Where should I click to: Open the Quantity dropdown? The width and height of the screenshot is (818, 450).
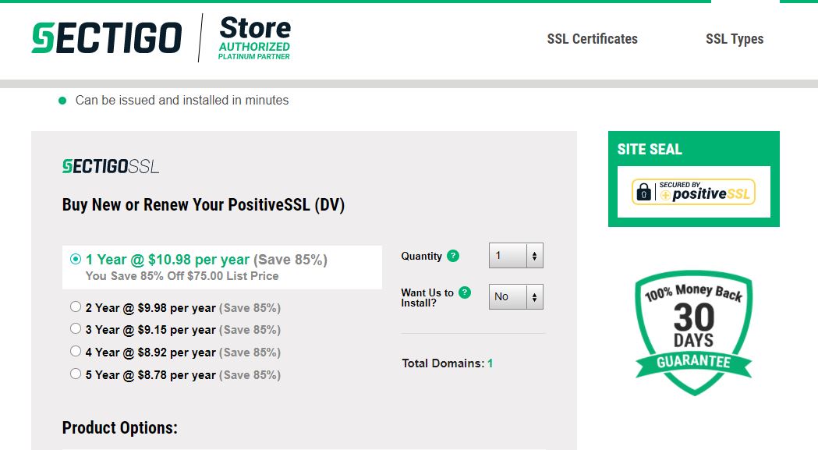coord(516,255)
